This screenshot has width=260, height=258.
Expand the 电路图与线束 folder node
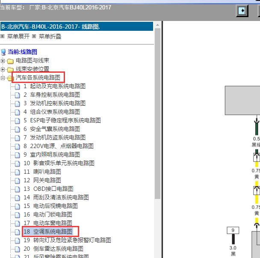point(3,61)
